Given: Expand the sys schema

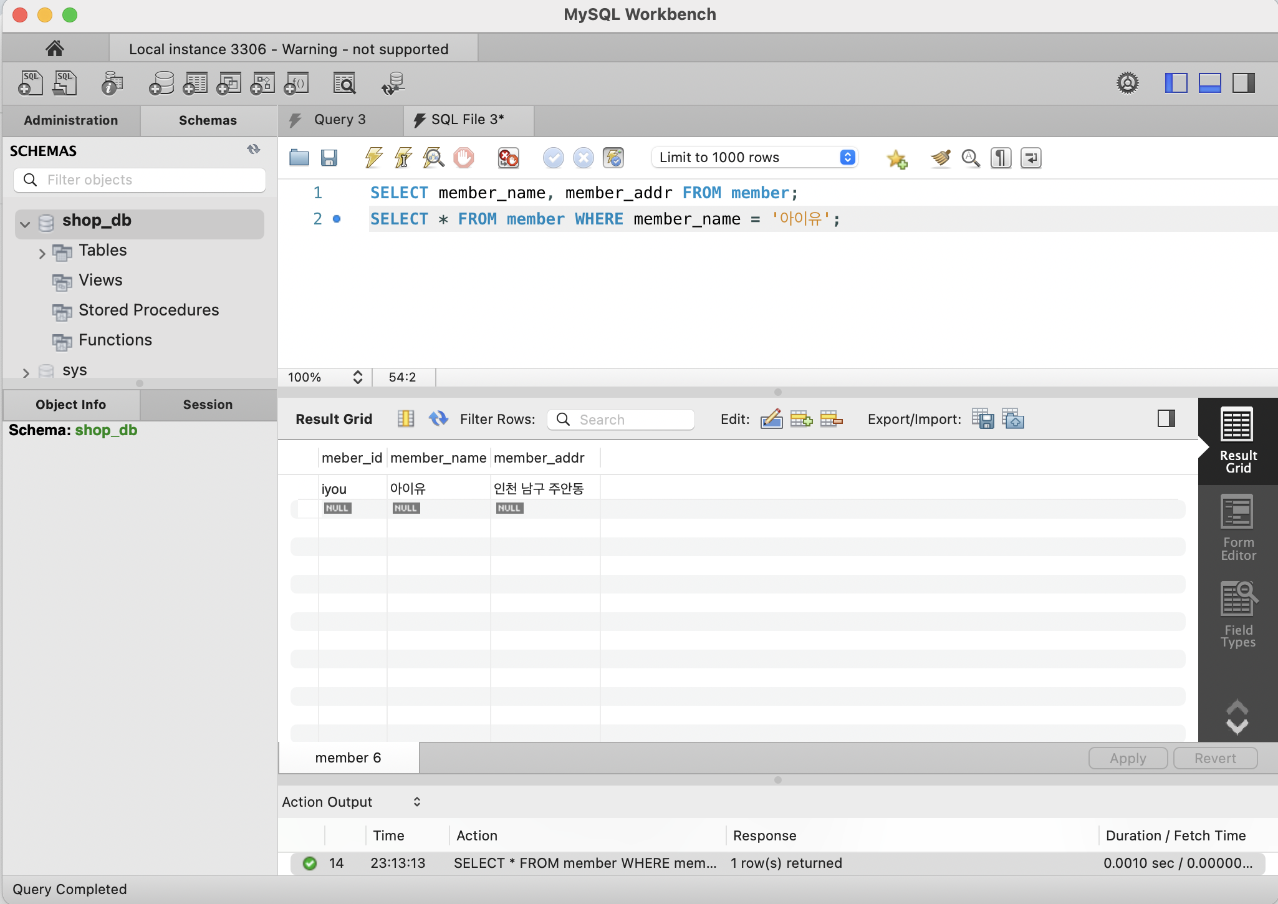Looking at the screenshot, I should coord(26,373).
